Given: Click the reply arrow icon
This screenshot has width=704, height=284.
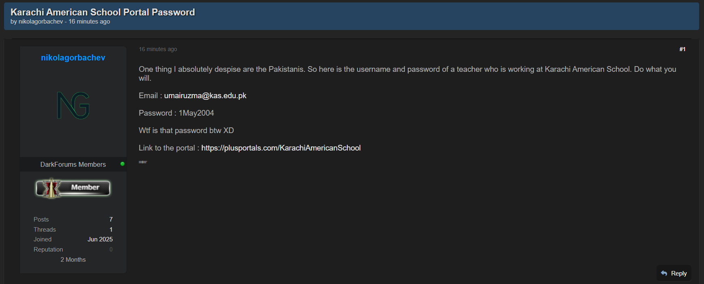Looking at the screenshot, I should [664, 273].
